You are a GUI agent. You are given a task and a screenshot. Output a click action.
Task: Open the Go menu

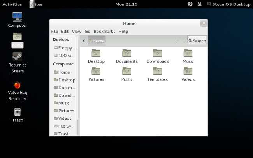tap(88, 31)
